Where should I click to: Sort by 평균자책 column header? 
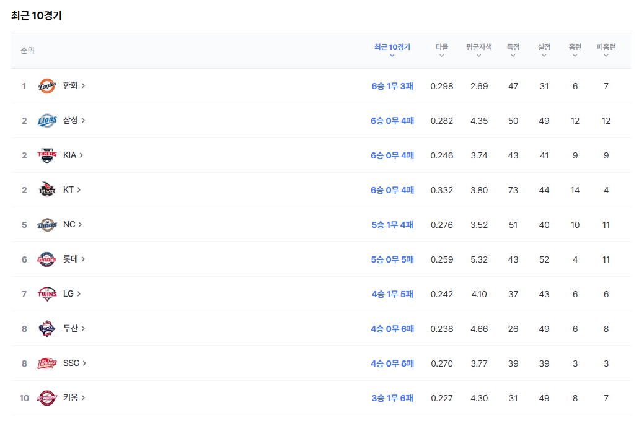[x=479, y=50]
